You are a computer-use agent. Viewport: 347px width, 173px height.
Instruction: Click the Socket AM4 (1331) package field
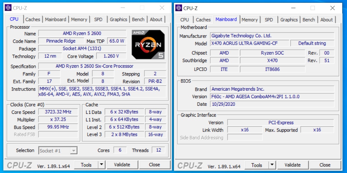82,48
